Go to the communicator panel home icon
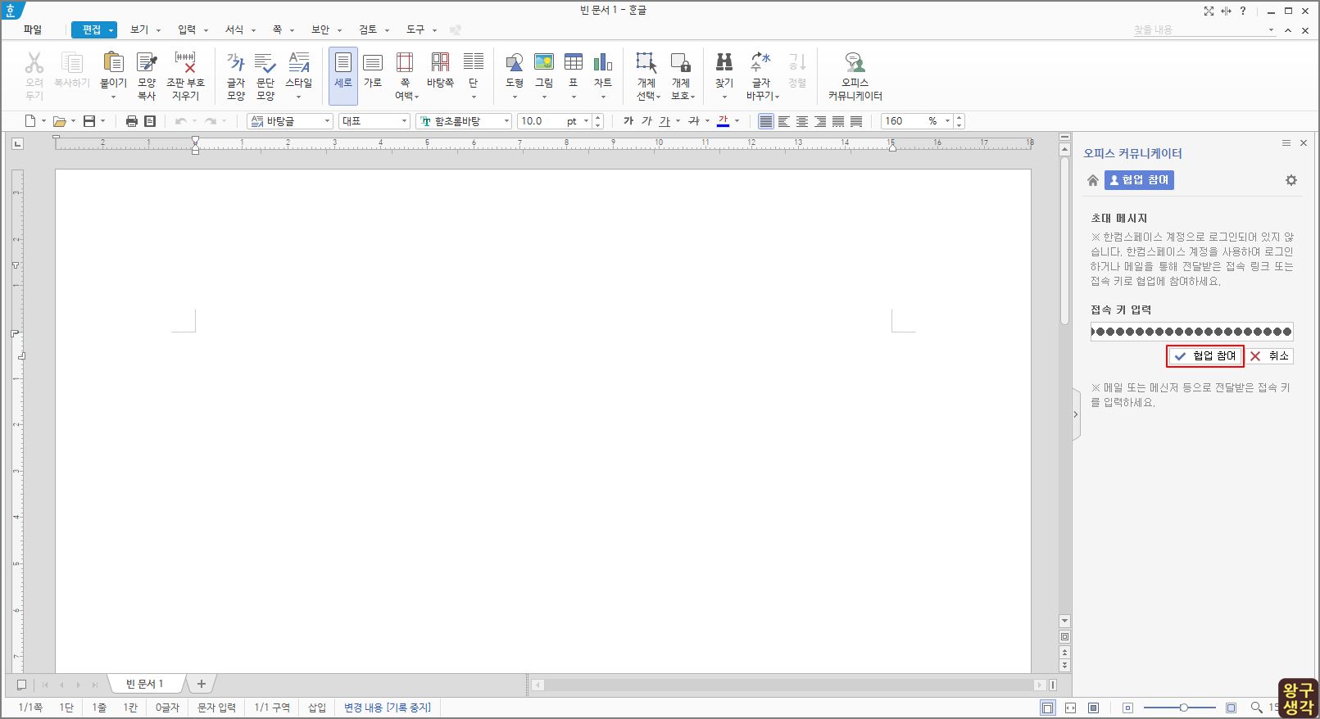Screen dimensions: 1320x719 click(x=1092, y=180)
